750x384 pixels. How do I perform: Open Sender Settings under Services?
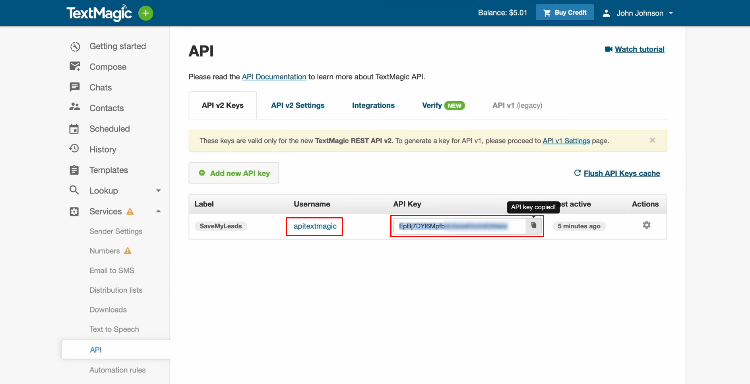click(116, 231)
